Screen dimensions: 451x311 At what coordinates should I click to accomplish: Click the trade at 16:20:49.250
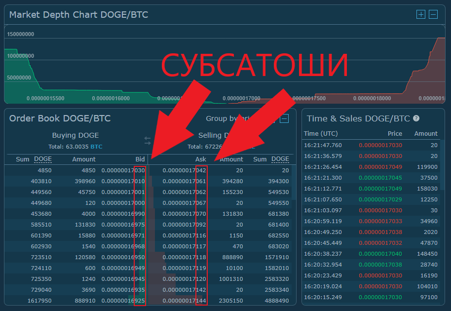tap(371, 232)
